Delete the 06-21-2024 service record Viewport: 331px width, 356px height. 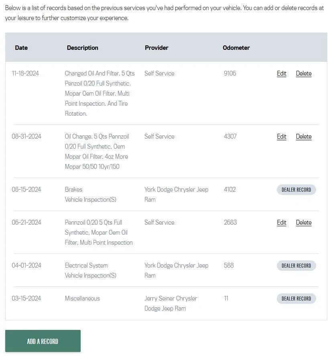pyautogui.click(x=304, y=223)
